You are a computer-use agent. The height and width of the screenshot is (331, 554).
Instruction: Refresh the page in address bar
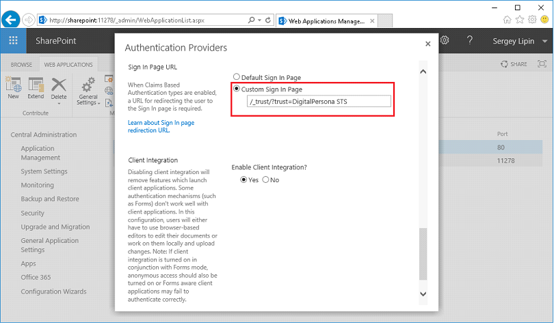click(x=267, y=20)
